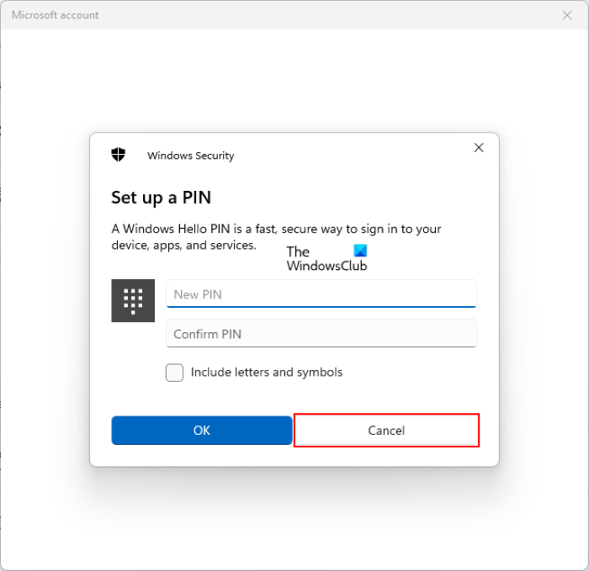The image size is (589, 571).
Task: Click the Confirm PIN placeholder text
Action: 207,334
